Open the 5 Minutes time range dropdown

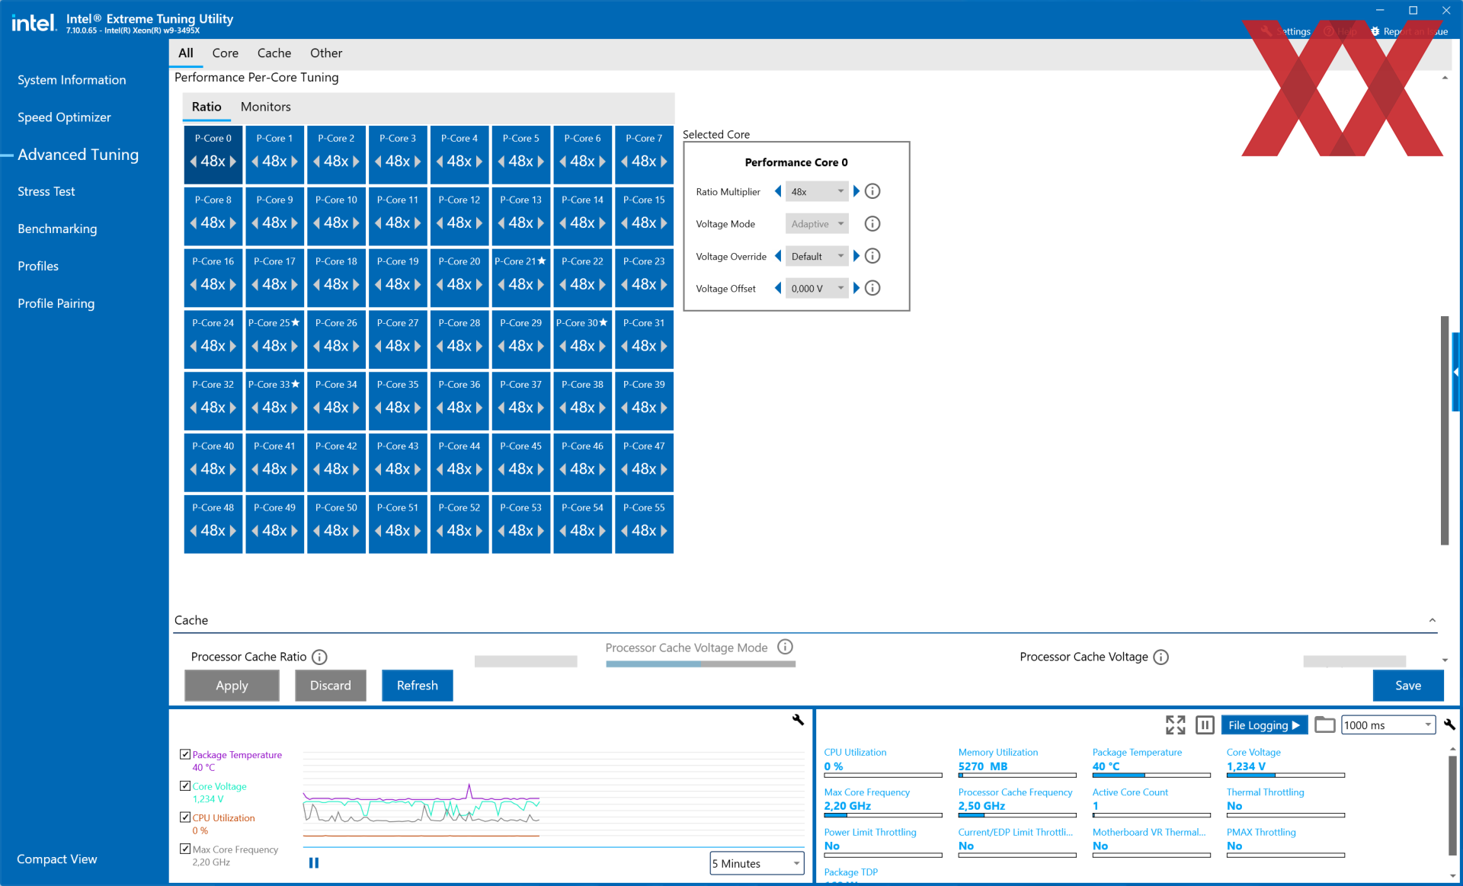tap(757, 863)
